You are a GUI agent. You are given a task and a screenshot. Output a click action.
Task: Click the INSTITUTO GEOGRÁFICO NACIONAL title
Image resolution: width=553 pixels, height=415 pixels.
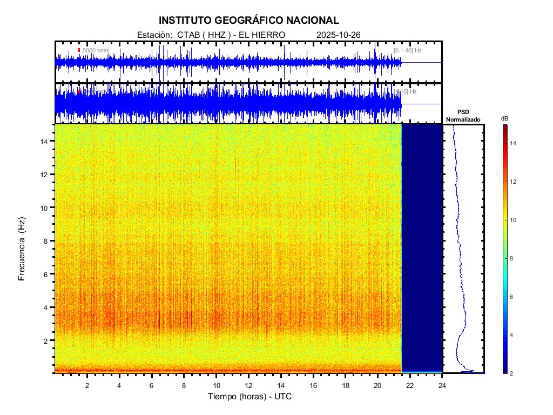249,21
